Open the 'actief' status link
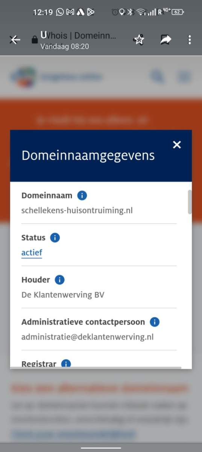Image resolution: width=202 pixels, height=452 pixels. [x=32, y=253]
